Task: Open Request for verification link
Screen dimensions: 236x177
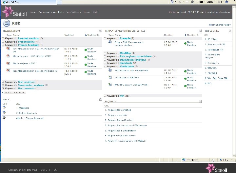Action: [120, 120]
